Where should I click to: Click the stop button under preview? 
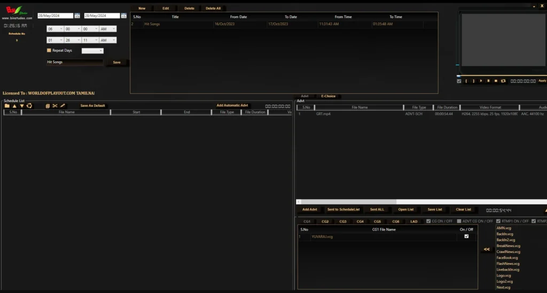coord(496,81)
